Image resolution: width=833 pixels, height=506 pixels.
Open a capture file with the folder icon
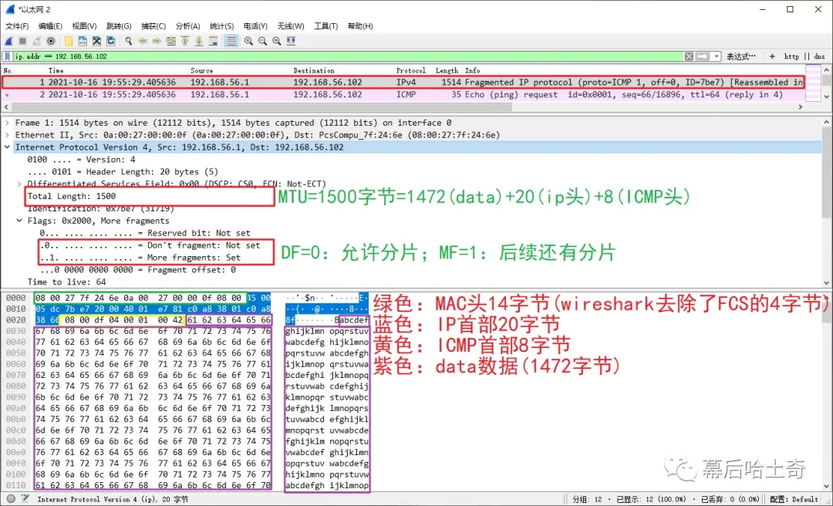(x=69, y=41)
